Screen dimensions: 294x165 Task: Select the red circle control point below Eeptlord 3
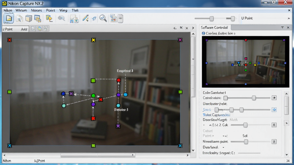(x=119, y=80)
